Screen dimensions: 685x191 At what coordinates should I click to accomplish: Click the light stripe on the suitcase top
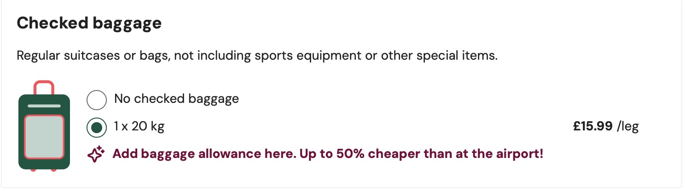(44, 106)
